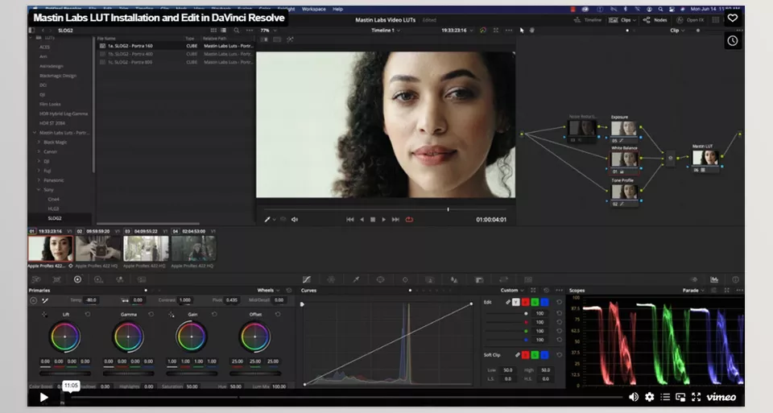
Task: Toggle blue Soft Clip channel
Action: [x=544, y=355]
